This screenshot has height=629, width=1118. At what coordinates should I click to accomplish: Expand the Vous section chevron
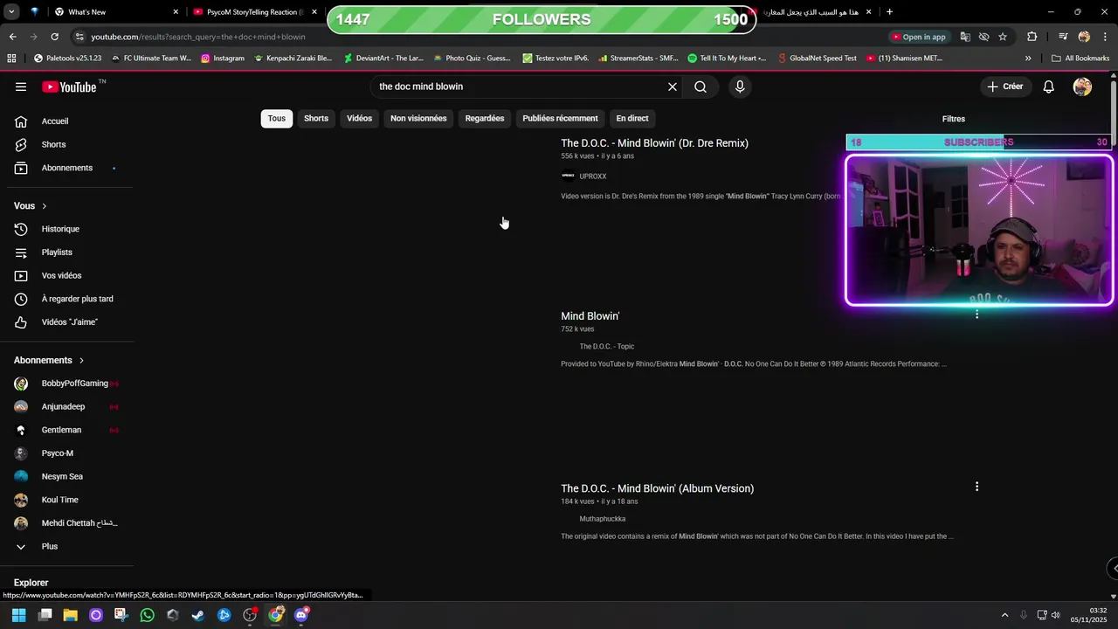[x=44, y=206]
